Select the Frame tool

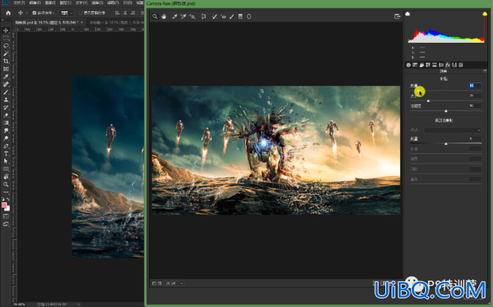6,69
